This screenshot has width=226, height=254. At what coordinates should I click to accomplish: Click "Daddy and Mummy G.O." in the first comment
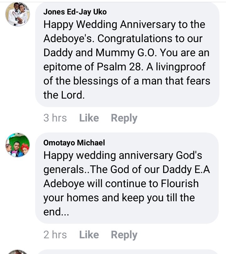click(x=94, y=53)
